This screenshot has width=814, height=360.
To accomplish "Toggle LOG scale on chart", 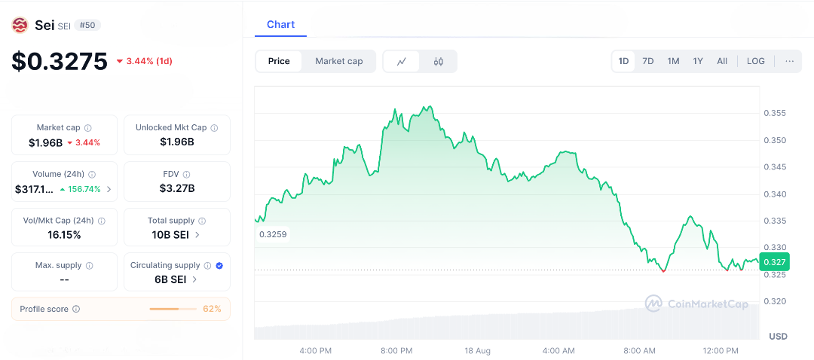I will (756, 61).
